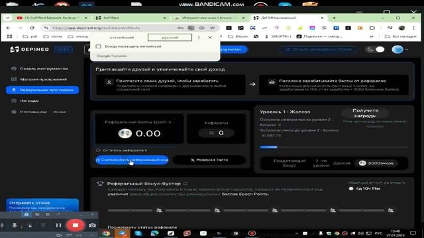Switch the РУС keyboard language indicator
This screenshot has height=238, width=424.
tap(378, 233)
